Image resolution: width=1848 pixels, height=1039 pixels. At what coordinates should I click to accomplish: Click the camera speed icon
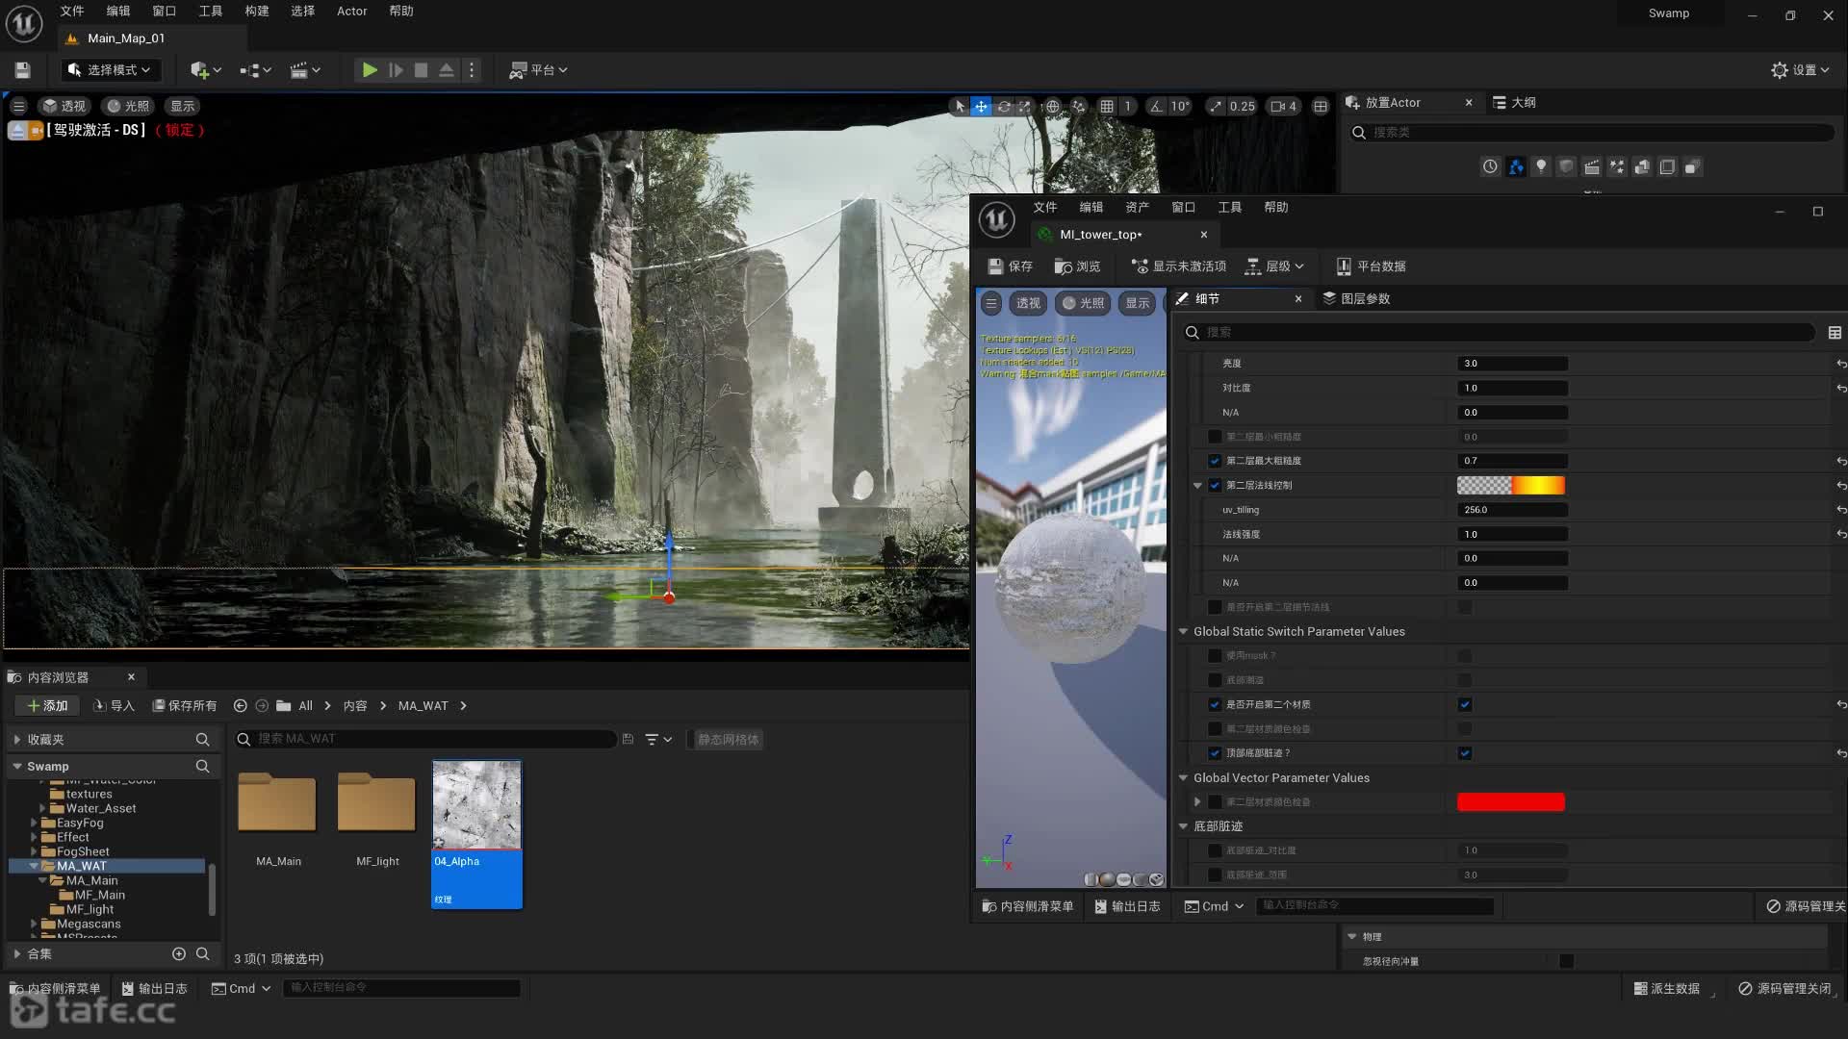pos(1278,107)
